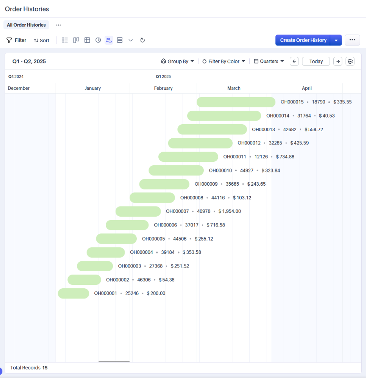371x380 pixels.
Task: Open the chart view icon
Action: (x=98, y=40)
